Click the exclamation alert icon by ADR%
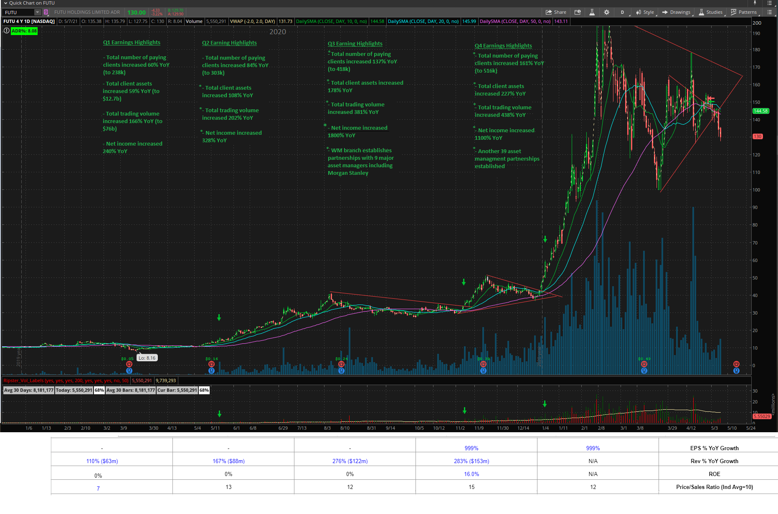 (6, 31)
